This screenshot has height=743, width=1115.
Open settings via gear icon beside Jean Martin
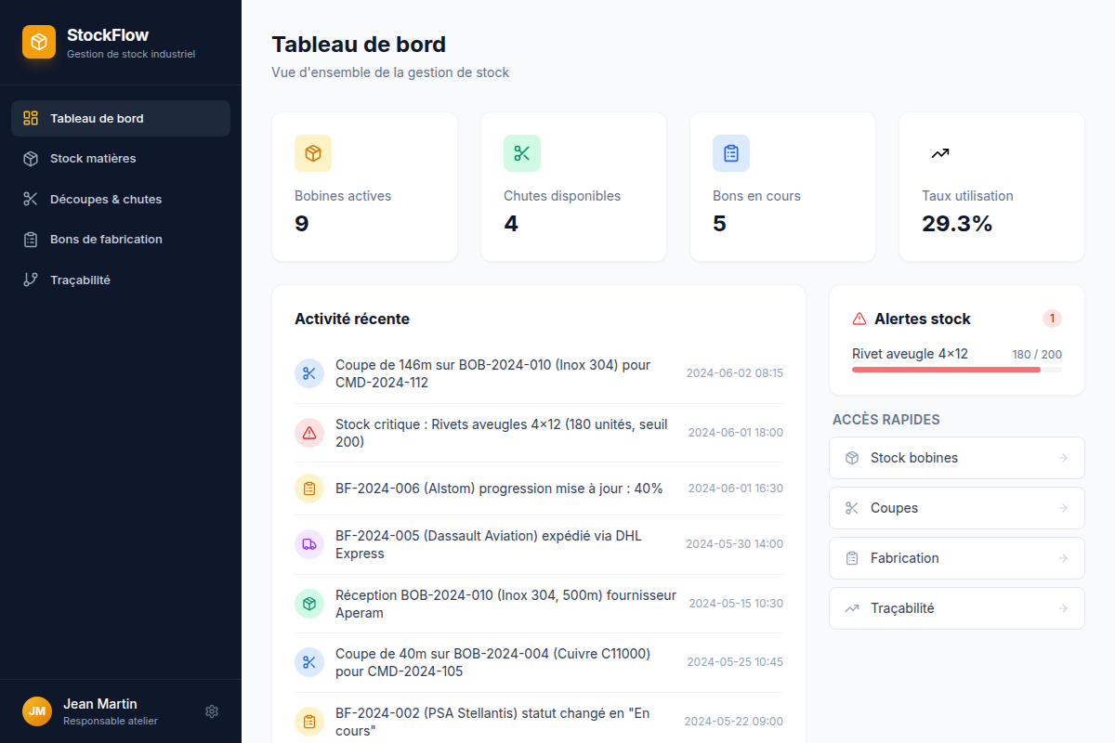coord(212,711)
